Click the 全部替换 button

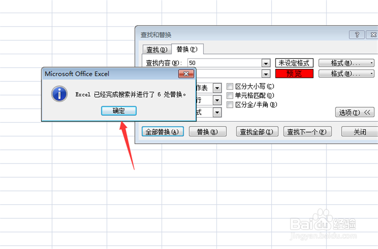[163, 132]
